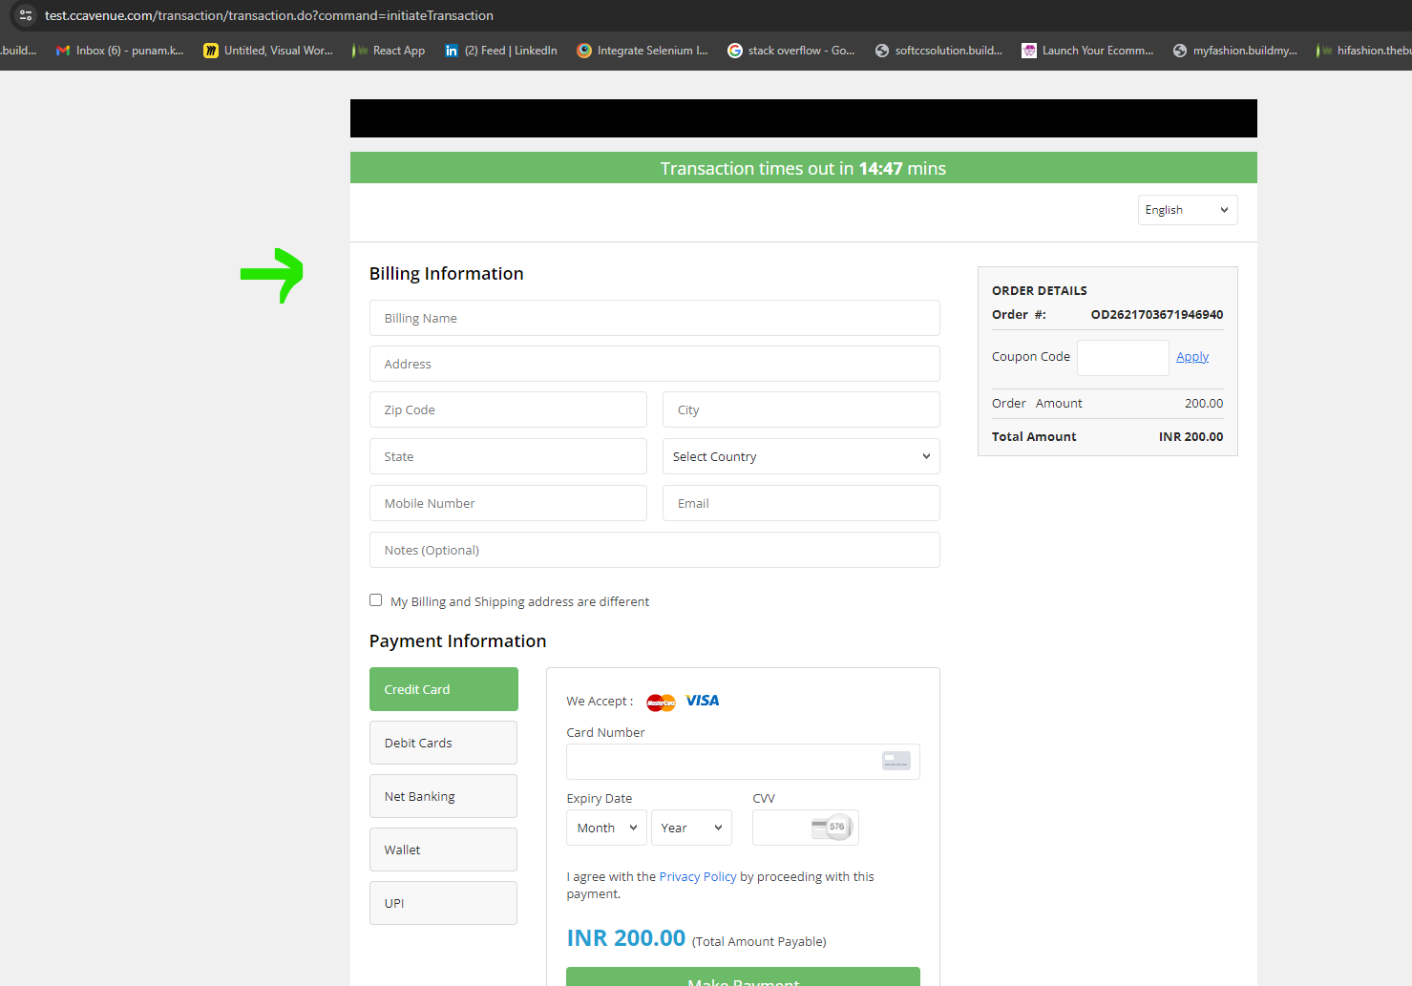
Task: Open the myfashion.buildmy bookmark
Action: pyautogui.click(x=1235, y=51)
